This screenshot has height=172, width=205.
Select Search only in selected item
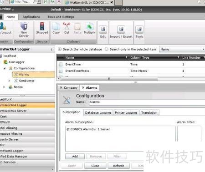coord(107,49)
